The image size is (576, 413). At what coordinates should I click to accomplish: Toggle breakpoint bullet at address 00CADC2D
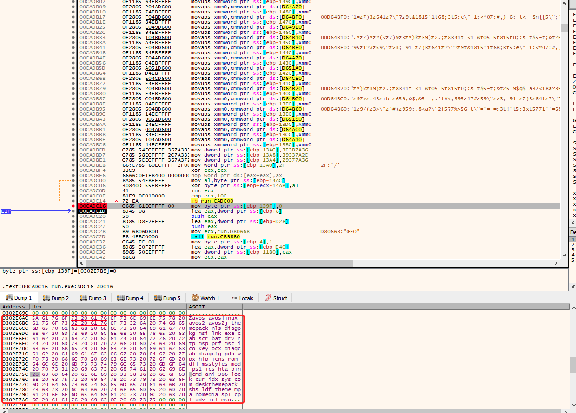pos(73,236)
